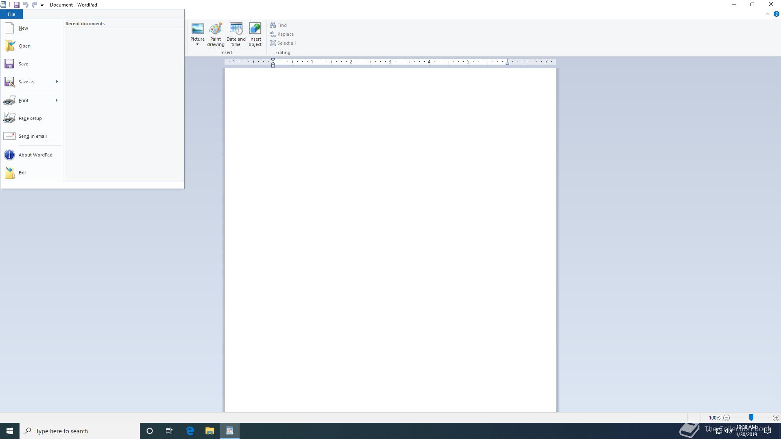
Task: Click the taskbar search box
Action: [80, 431]
